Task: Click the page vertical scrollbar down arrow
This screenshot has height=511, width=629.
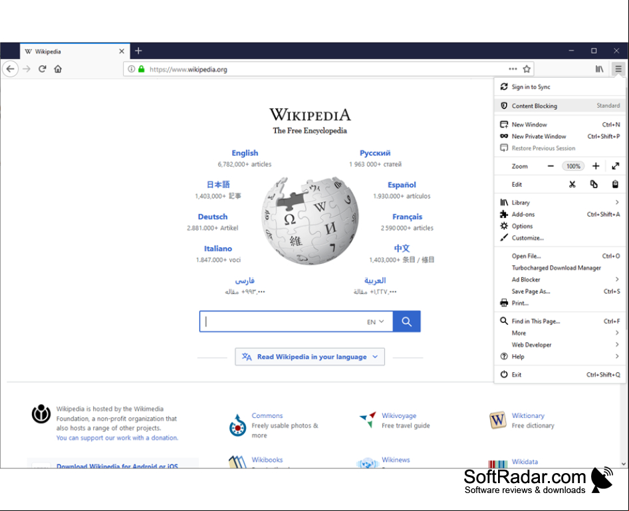Action: pos(624,464)
